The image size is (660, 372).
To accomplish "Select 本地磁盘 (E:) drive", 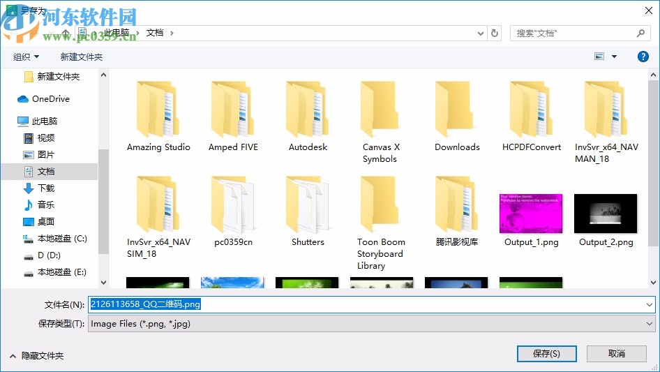I will 54,272.
